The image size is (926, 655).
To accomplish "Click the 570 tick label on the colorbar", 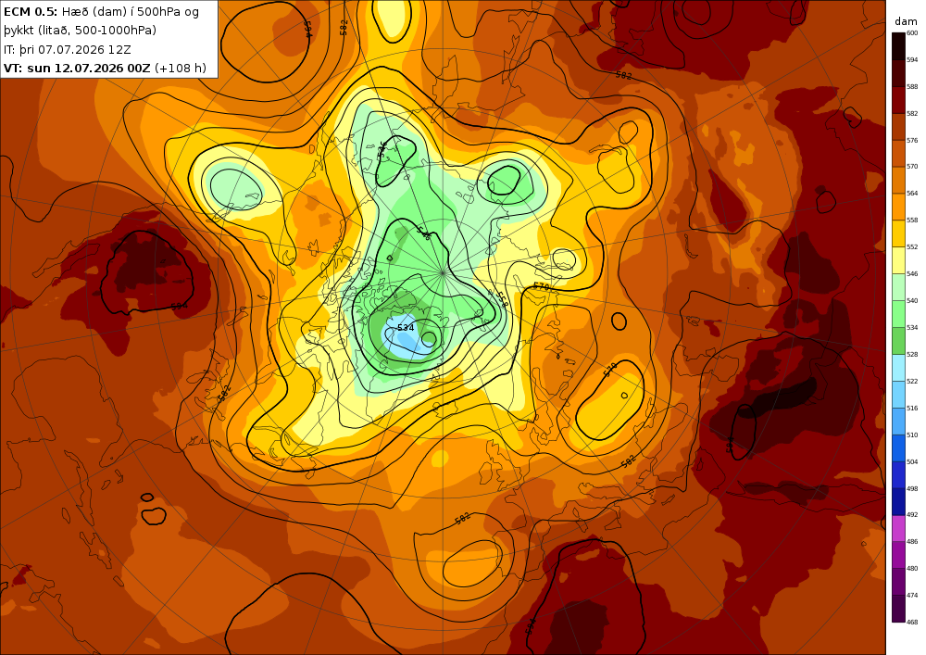I will coord(912,167).
